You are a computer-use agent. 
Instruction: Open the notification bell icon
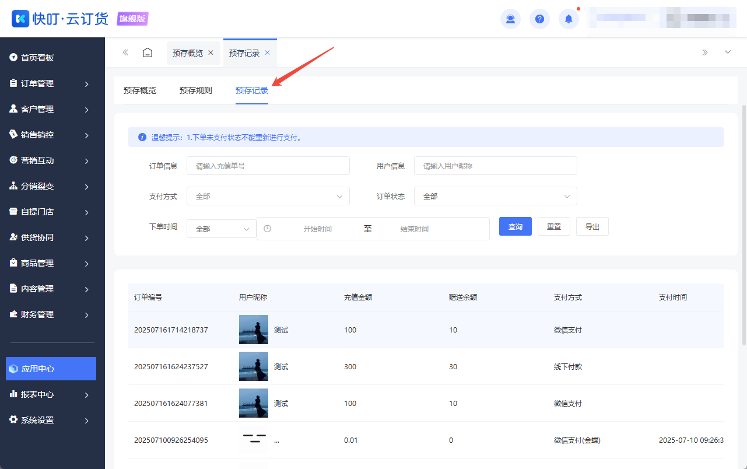click(x=569, y=19)
